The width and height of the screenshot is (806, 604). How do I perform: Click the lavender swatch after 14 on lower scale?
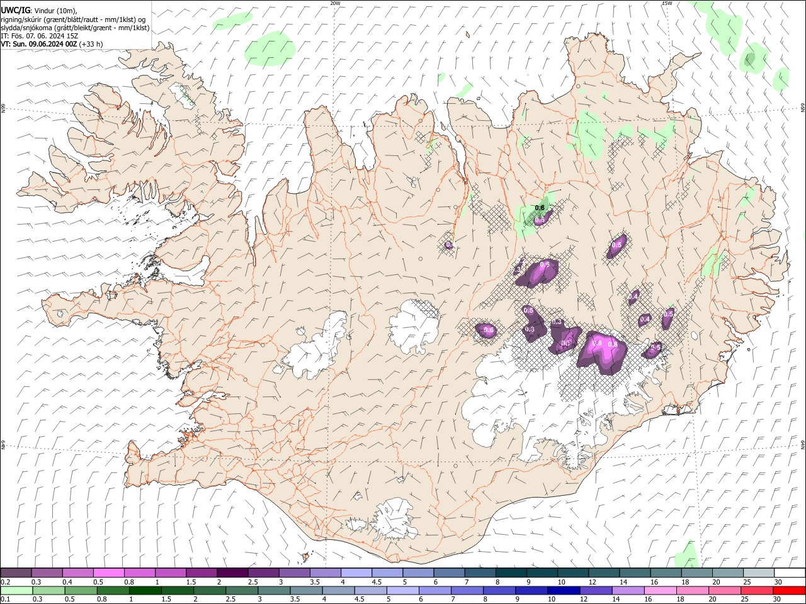(627, 590)
